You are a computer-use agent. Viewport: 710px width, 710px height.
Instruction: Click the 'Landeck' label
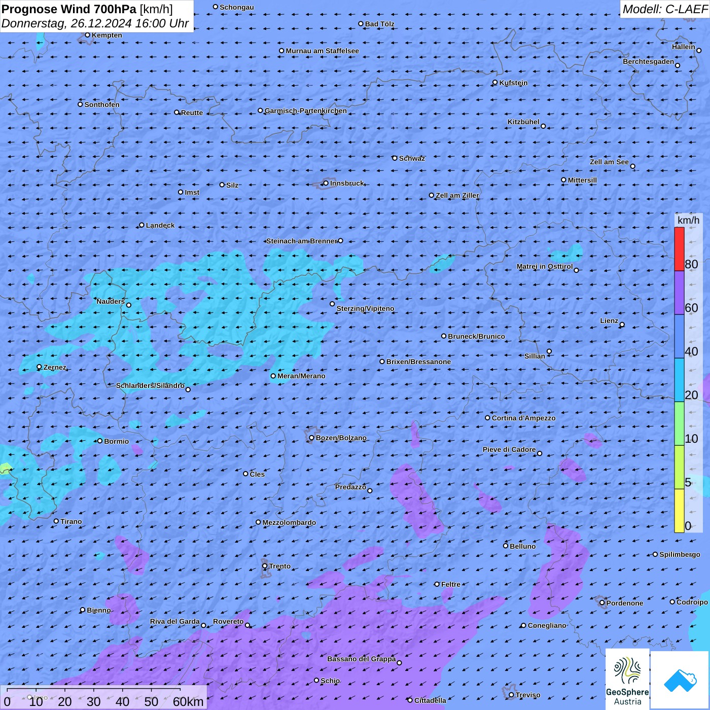coord(160,225)
